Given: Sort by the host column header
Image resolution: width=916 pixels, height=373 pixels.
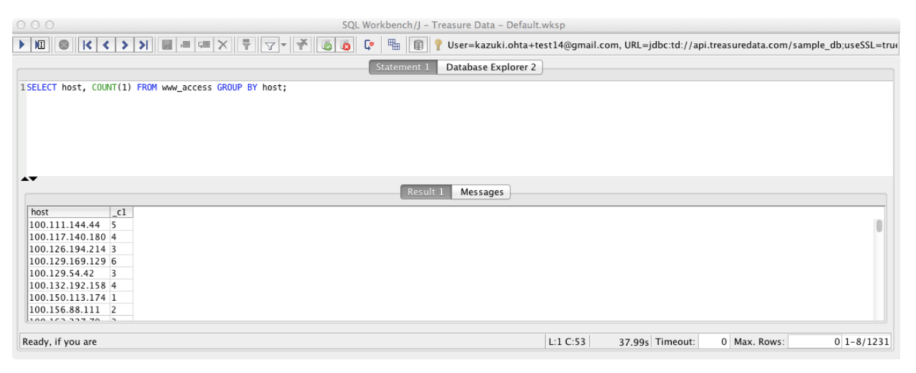Looking at the screenshot, I should point(68,212).
